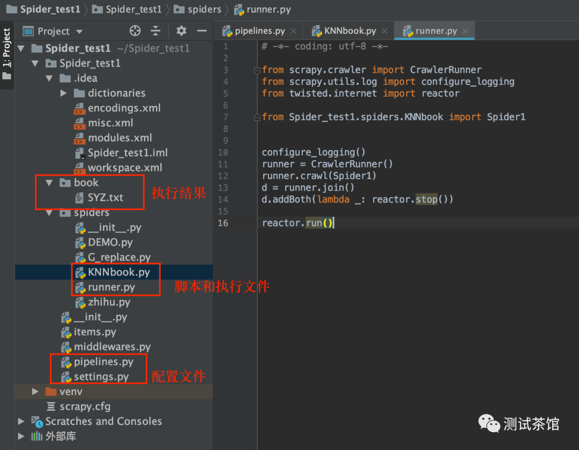Click the KNNbook.py Python icon in tree

pyautogui.click(x=80, y=273)
